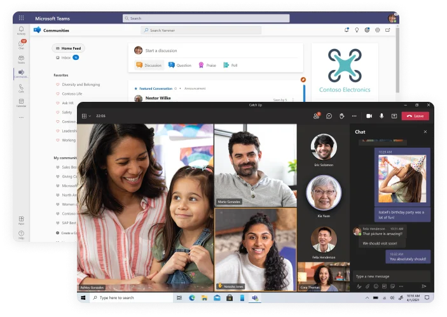The image size is (447, 317).
Task: Open the meeting view layout dropdown
Action: (86, 116)
